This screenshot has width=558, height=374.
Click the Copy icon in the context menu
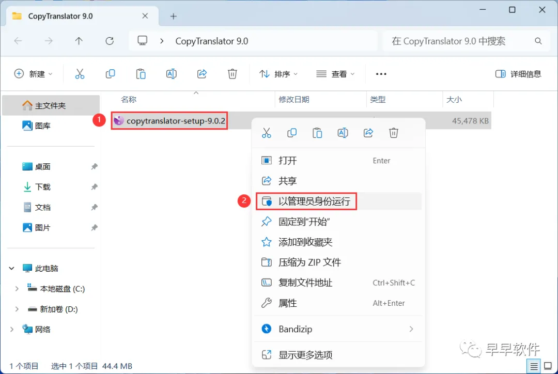click(292, 133)
